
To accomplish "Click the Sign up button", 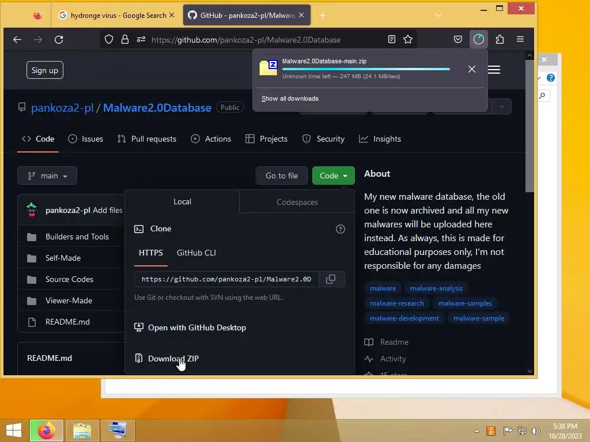I will point(45,70).
